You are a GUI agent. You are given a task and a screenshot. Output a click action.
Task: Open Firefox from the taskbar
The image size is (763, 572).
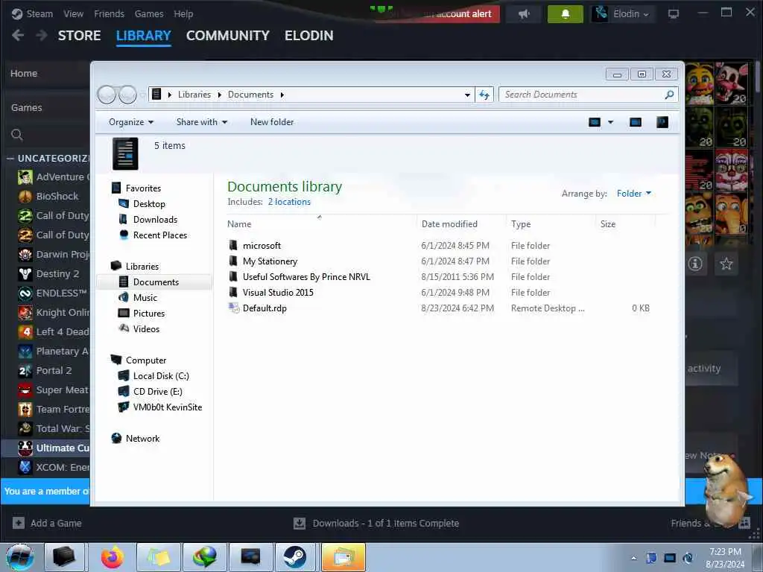[x=112, y=557]
